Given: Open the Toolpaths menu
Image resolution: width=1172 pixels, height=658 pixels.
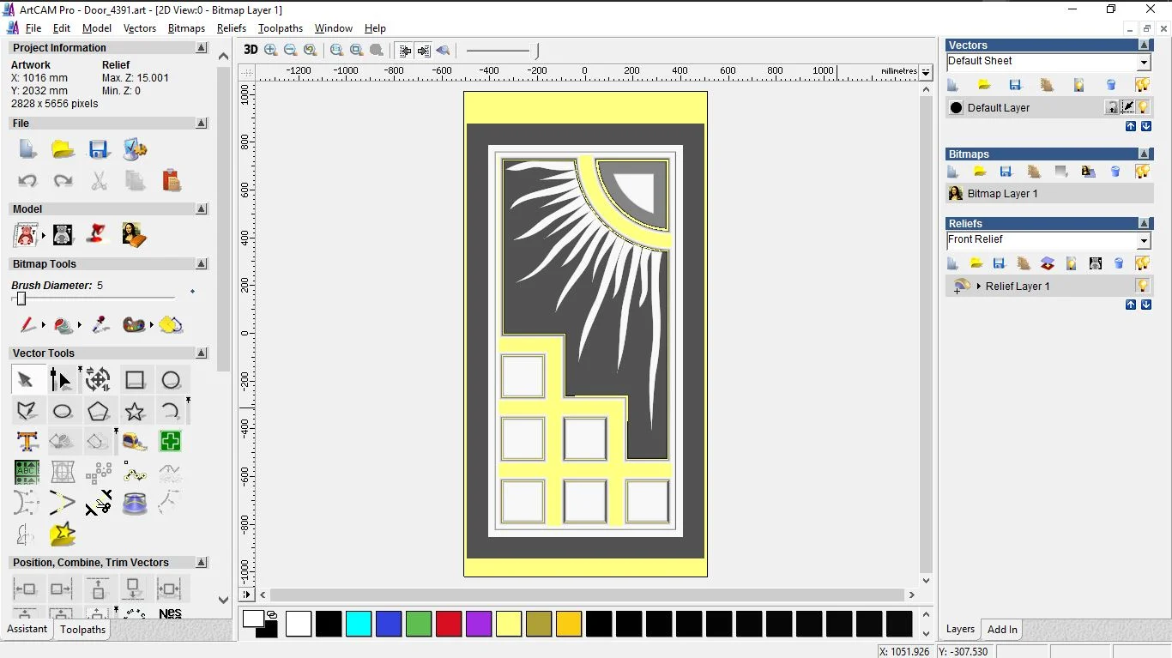Looking at the screenshot, I should (280, 28).
